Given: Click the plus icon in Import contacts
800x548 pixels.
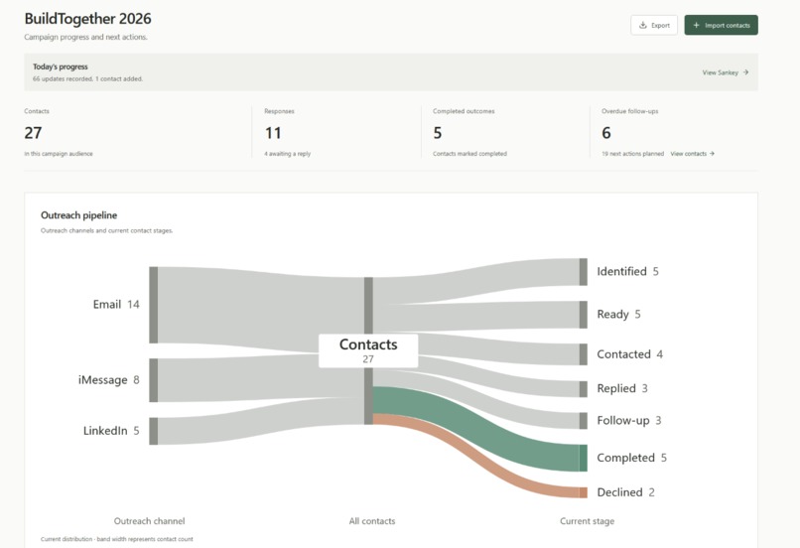Looking at the screenshot, I should point(696,25).
